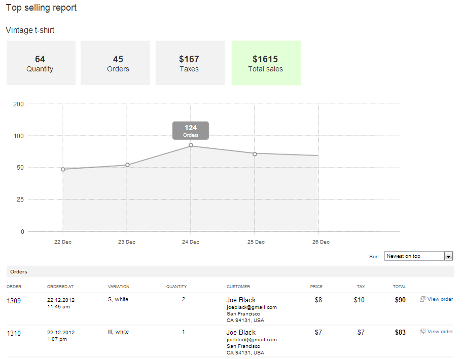This screenshot has height=359, width=465.
Task: Click the external-link icon for order 1309
Action: pyautogui.click(x=422, y=299)
